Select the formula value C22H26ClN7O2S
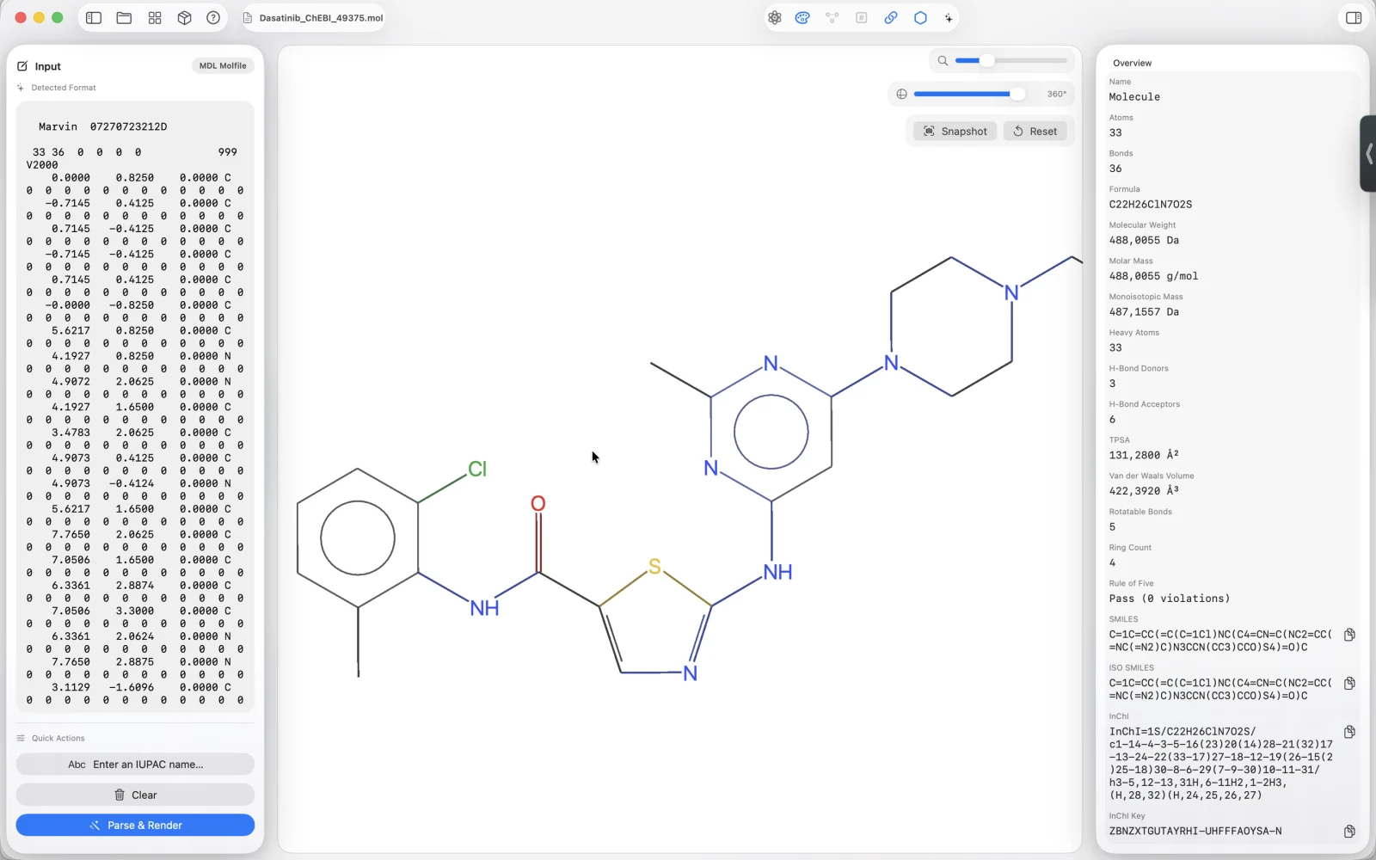This screenshot has height=860, width=1376. pos(1150,205)
